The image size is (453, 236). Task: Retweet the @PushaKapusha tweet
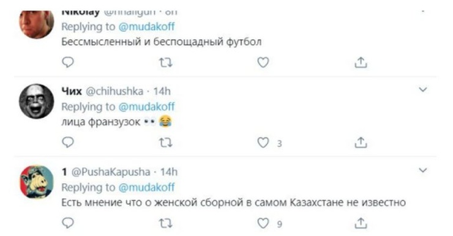(166, 223)
